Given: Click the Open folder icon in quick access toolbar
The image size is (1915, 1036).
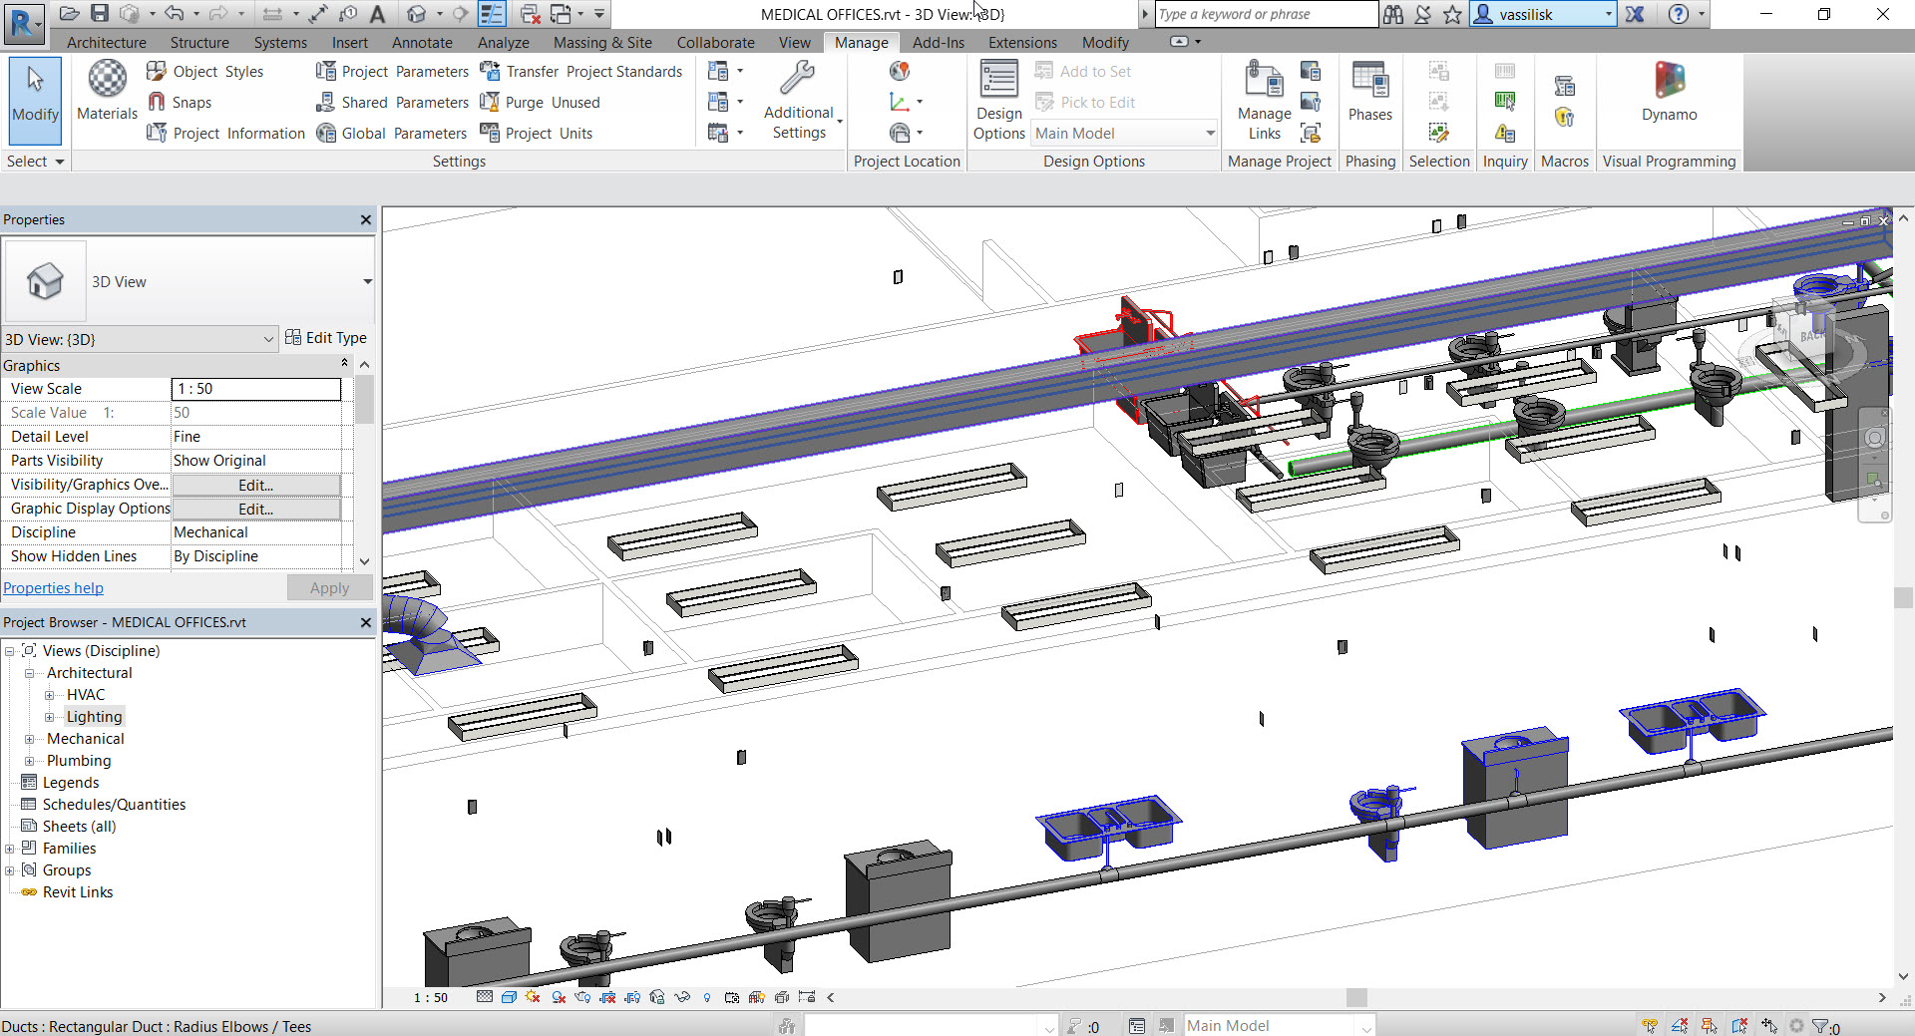Looking at the screenshot, I should pyautogui.click(x=69, y=13).
